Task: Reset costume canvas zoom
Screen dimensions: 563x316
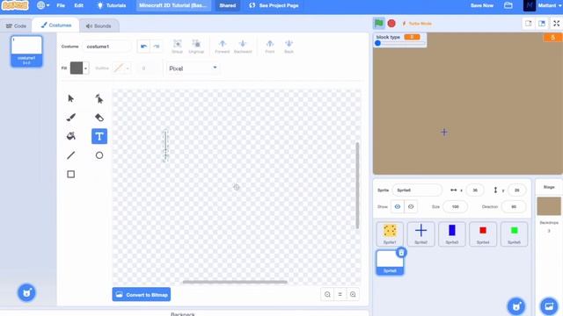Action: (340, 294)
